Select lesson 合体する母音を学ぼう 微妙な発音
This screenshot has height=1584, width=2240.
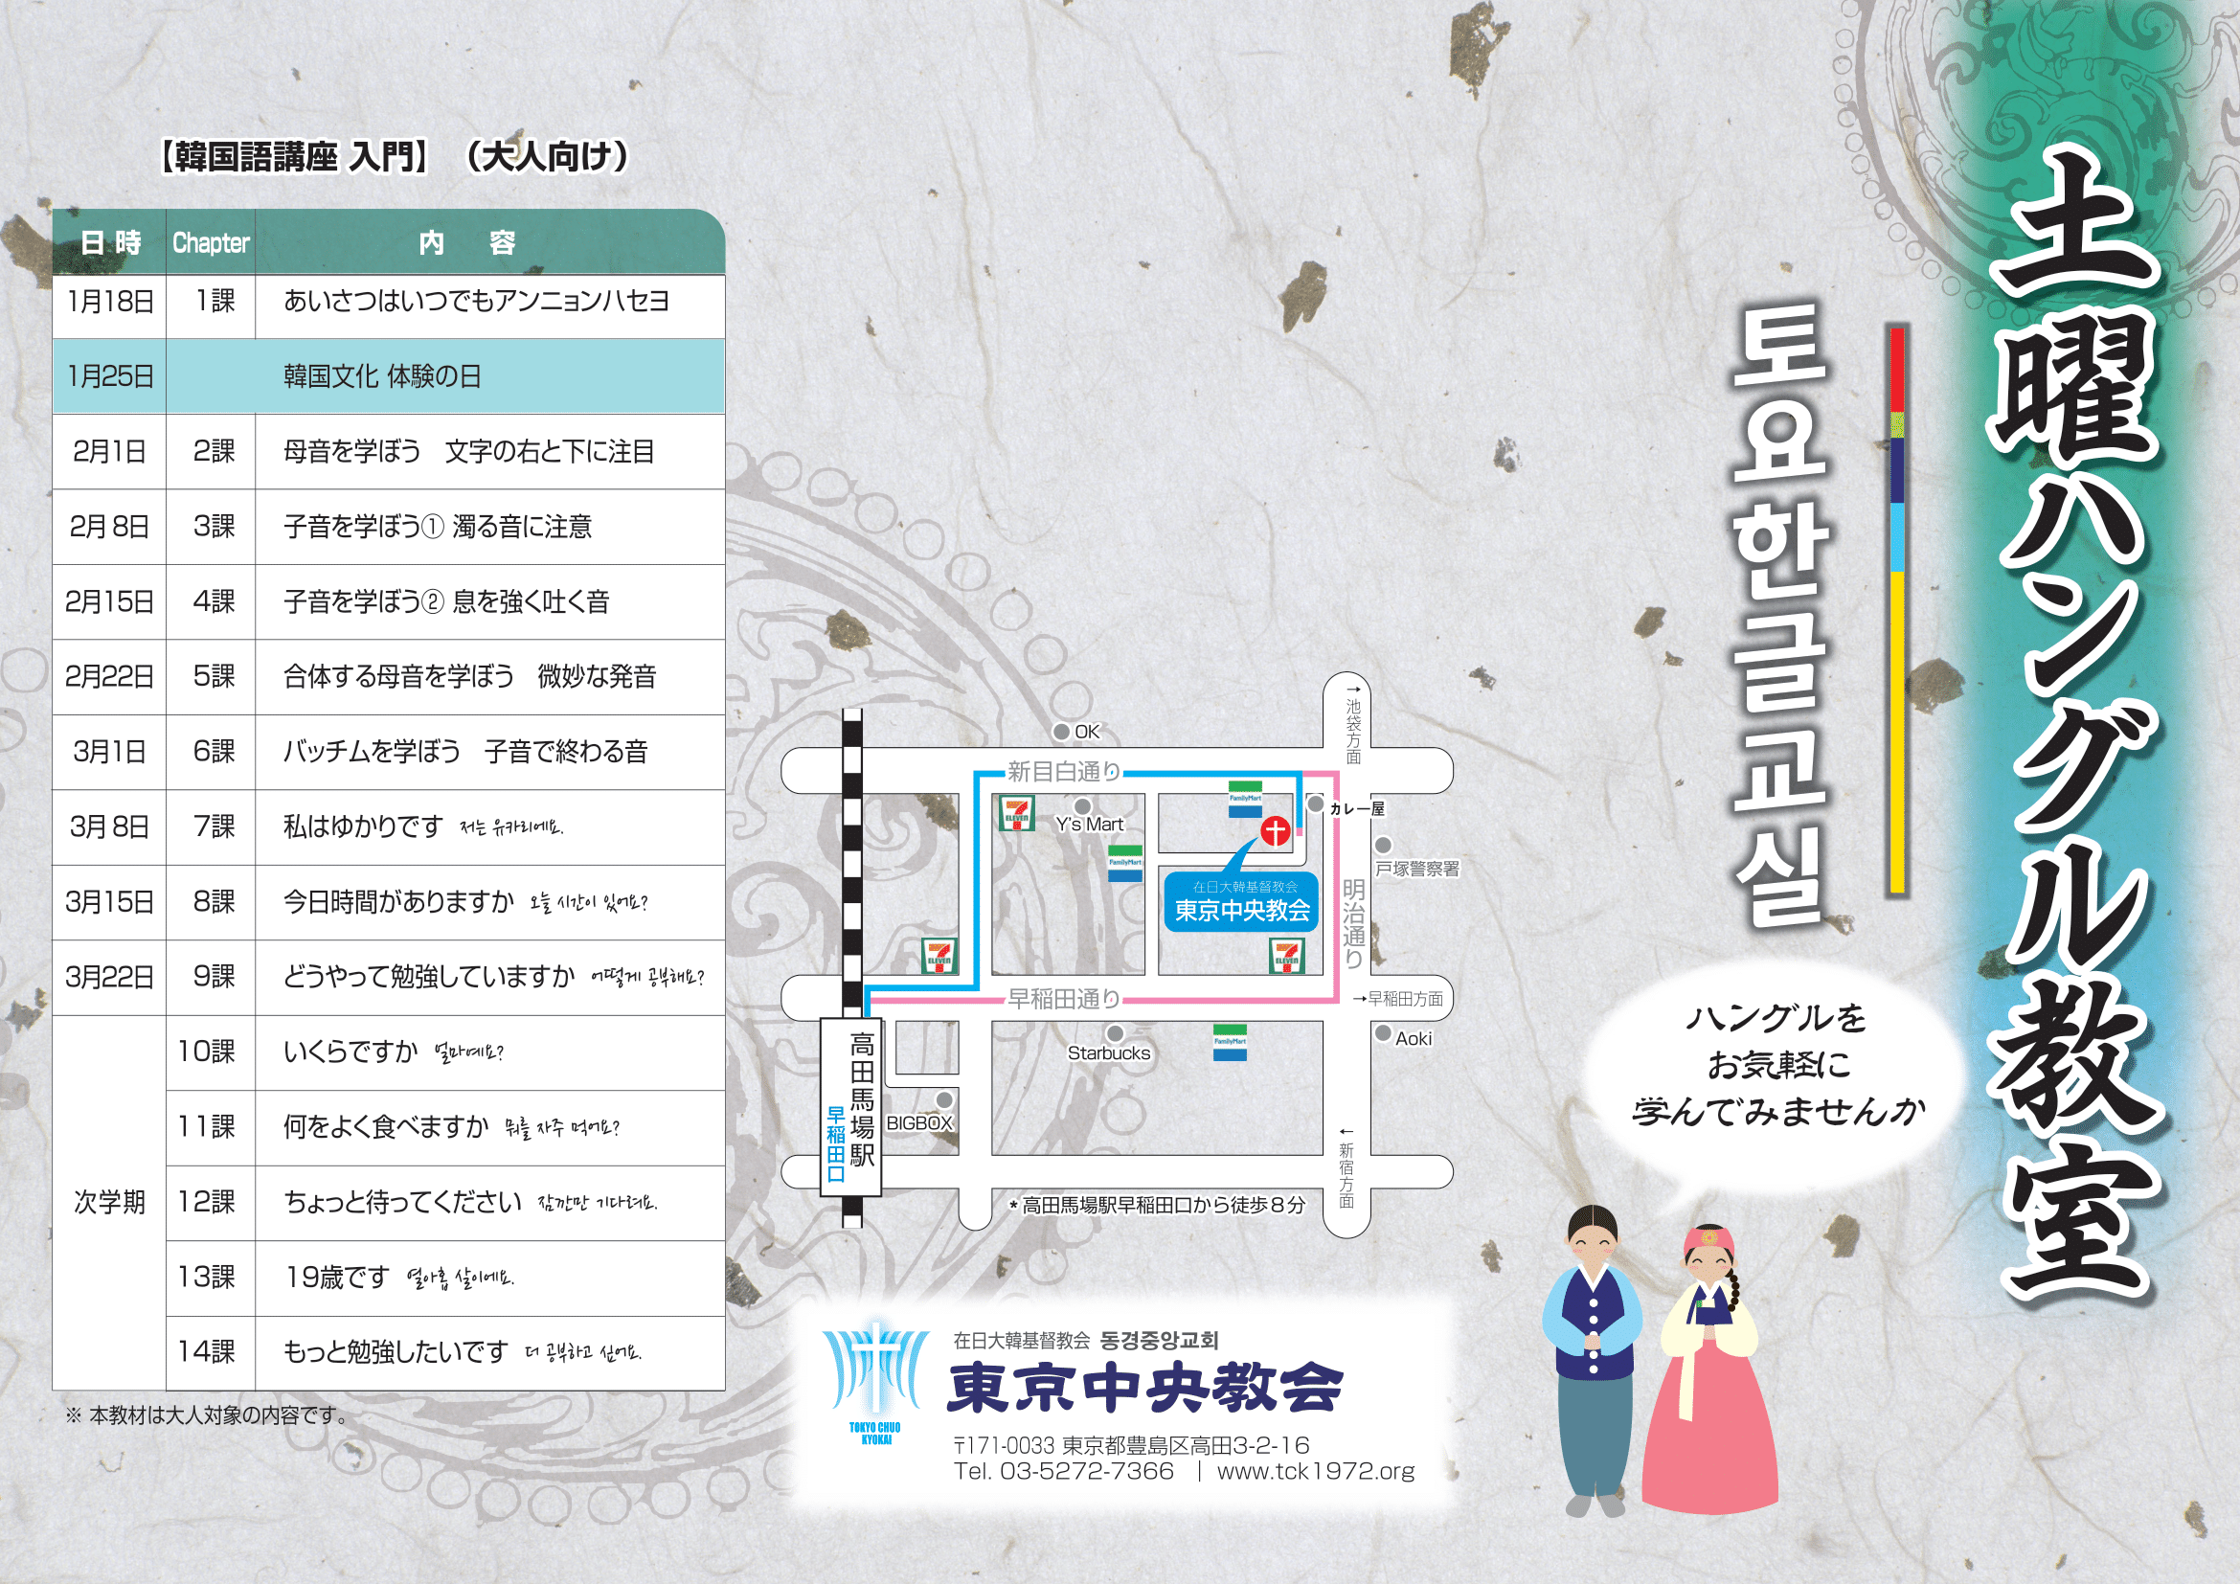pyautogui.click(x=469, y=677)
